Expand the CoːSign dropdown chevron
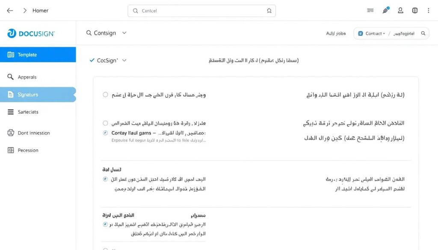 coord(124,60)
